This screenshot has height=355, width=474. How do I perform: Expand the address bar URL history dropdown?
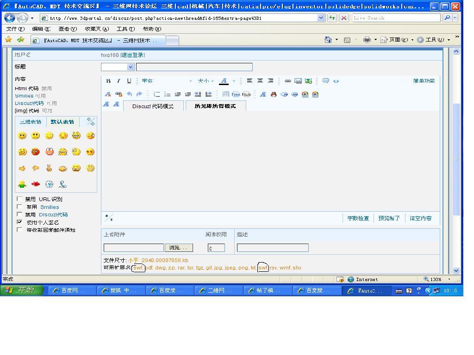tap(321, 18)
